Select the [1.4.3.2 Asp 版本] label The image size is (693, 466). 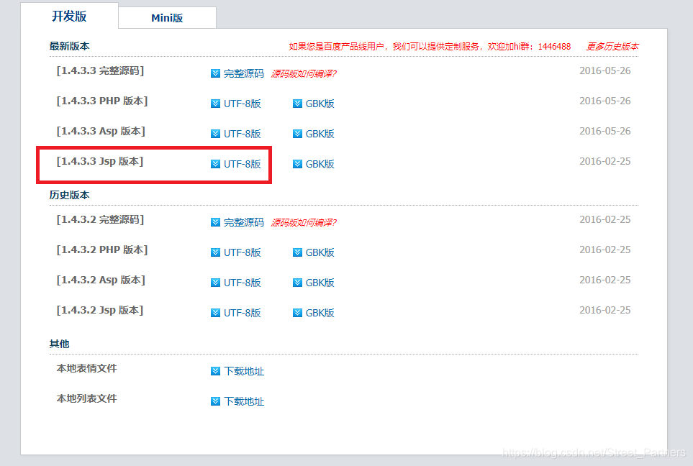(x=101, y=280)
